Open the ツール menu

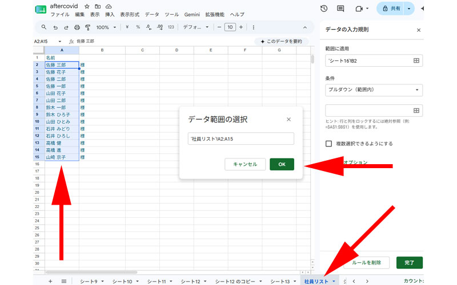click(x=172, y=14)
